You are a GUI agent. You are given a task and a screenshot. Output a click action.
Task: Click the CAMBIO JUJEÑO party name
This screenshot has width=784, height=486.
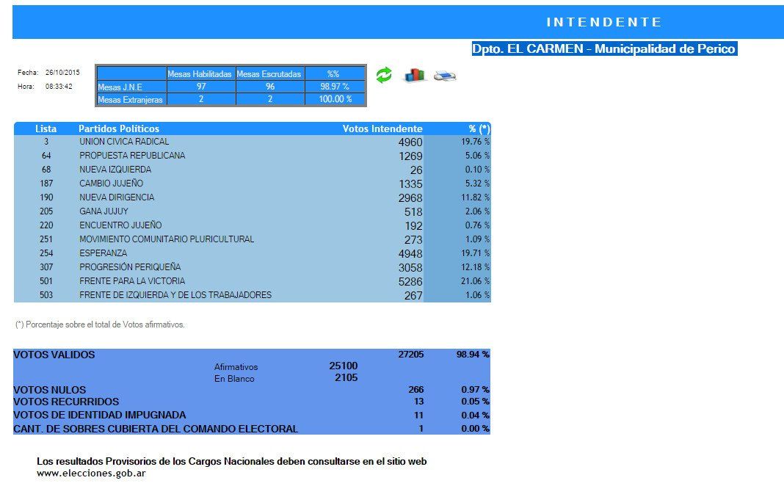tap(112, 184)
